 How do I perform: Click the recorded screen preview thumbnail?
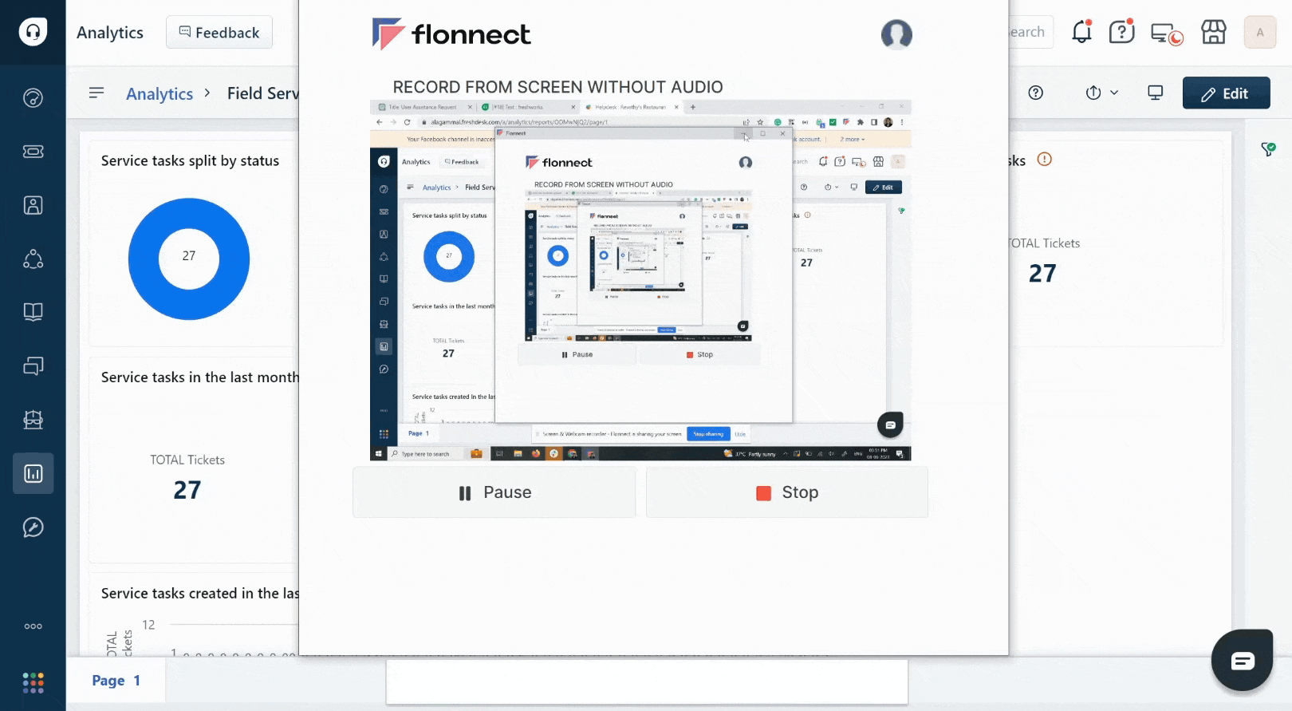point(640,280)
